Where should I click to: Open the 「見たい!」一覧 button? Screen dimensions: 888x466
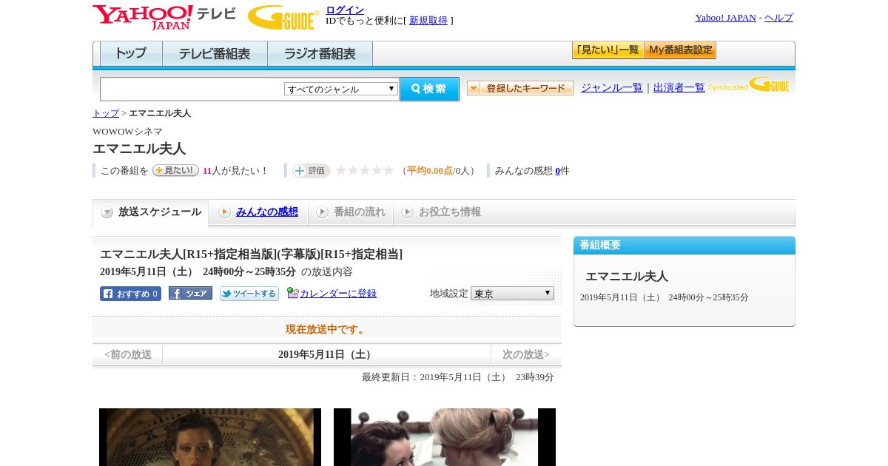[x=608, y=50]
